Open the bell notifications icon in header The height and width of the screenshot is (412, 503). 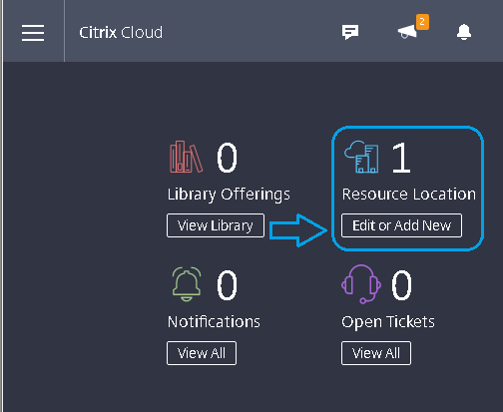[x=464, y=32]
